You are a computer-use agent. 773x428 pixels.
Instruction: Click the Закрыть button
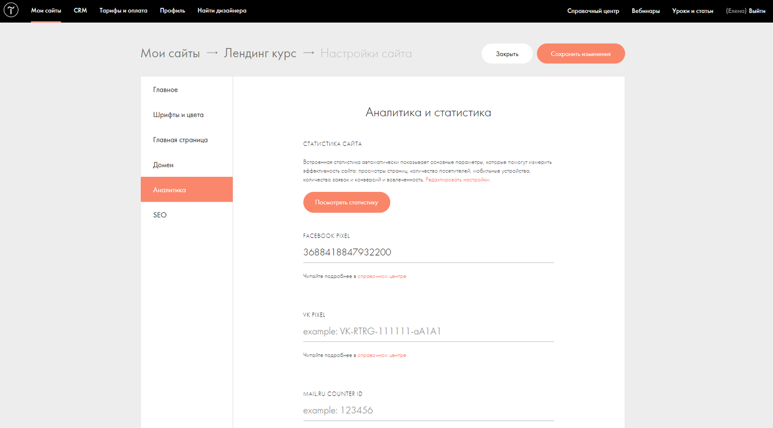pyautogui.click(x=507, y=54)
